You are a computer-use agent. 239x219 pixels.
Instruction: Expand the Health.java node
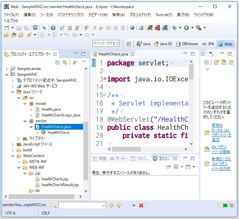pyautogui.click(x=31, y=110)
